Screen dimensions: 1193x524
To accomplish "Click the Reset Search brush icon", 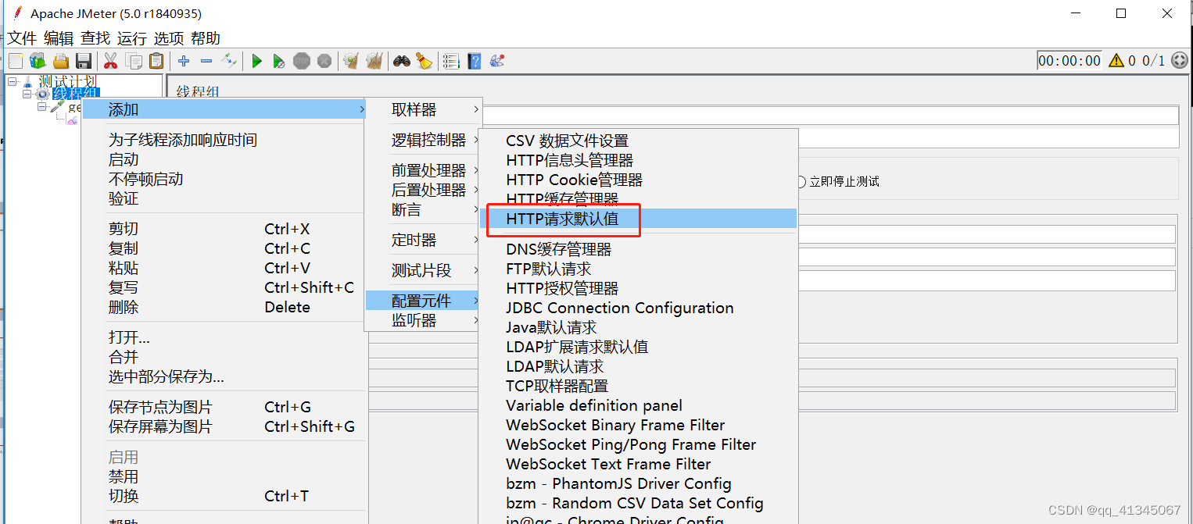I will tap(425, 61).
